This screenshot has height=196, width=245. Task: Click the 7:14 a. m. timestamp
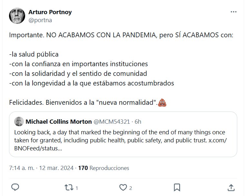[22, 168]
